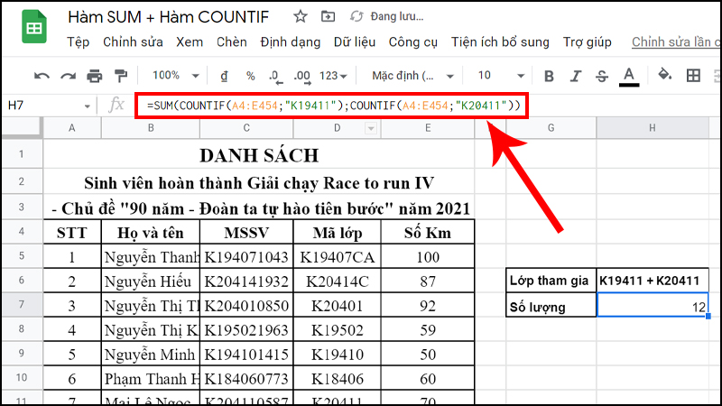The height and width of the screenshot is (406, 722).
Task: Click the Chỉnh sửa lần cuối link
Action: pos(675,42)
